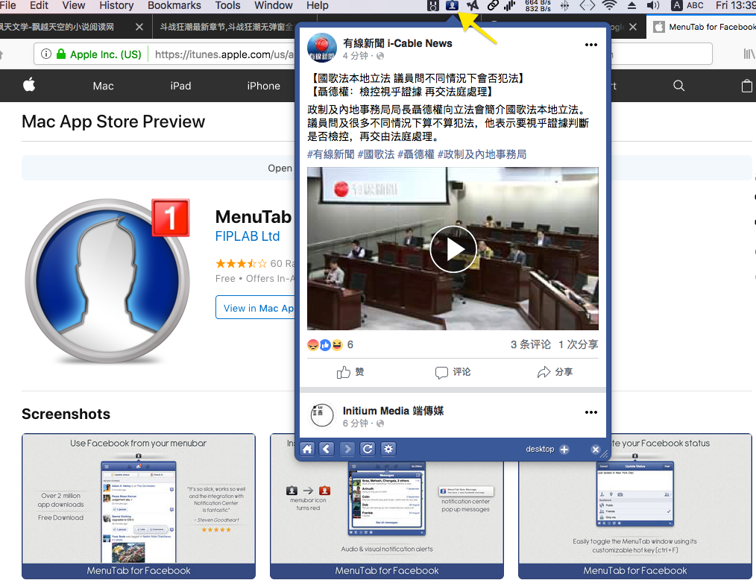
Task: Switch to the 斗战狂潮 browser tab
Action: point(226,27)
